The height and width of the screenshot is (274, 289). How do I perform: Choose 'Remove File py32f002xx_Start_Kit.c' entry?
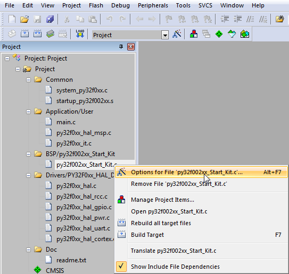[202, 184]
